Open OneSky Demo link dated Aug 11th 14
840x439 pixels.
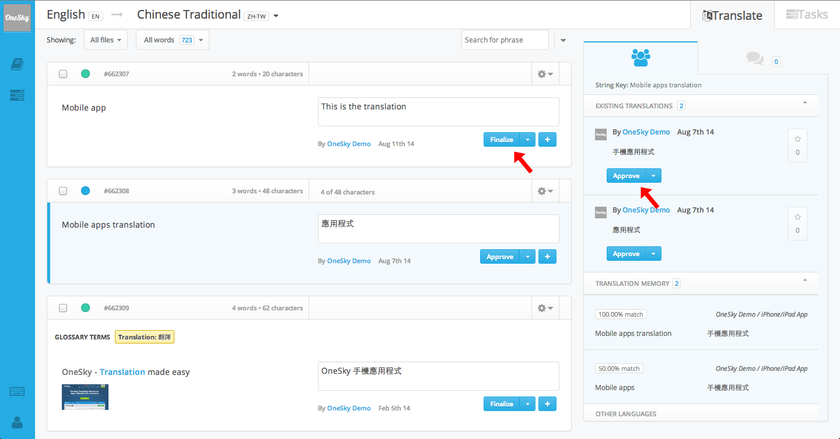click(349, 144)
